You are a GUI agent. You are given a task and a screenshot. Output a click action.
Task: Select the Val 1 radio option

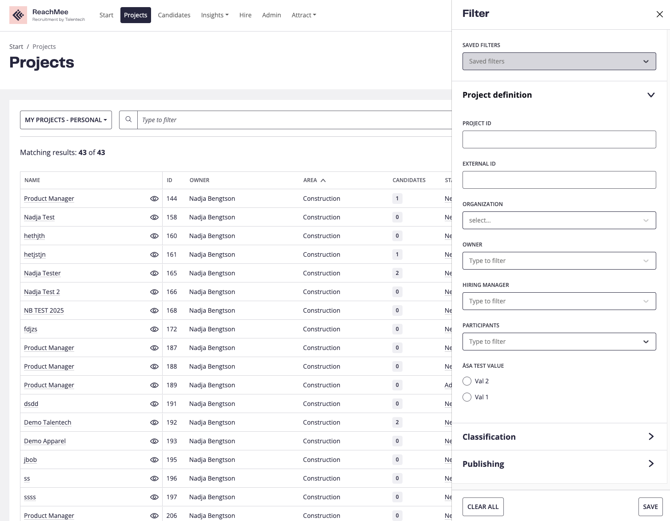(467, 397)
